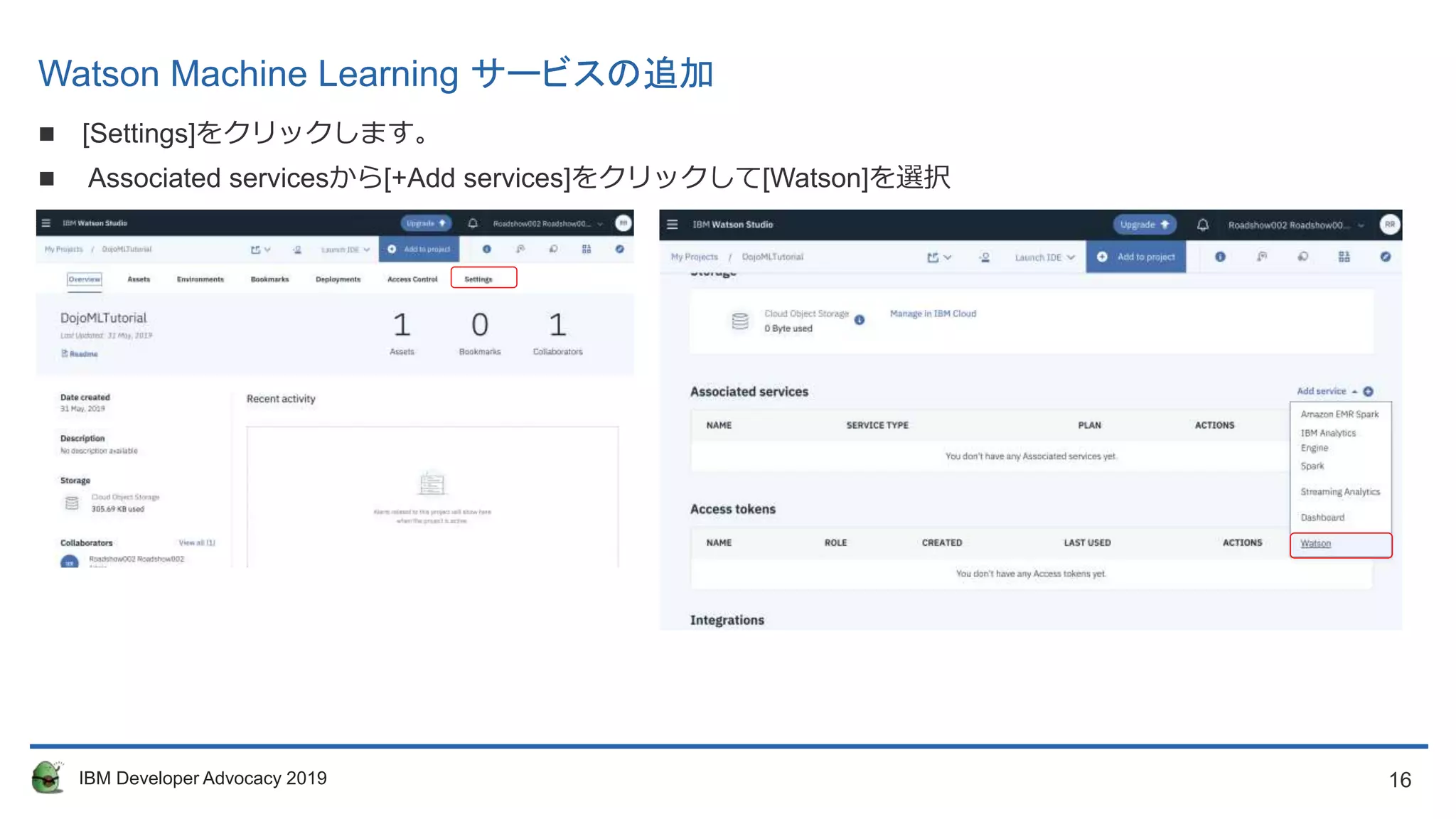The image size is (1456, 819).
Task: Click notification bell in right screenshot
Action: [x=1203, y=225]
